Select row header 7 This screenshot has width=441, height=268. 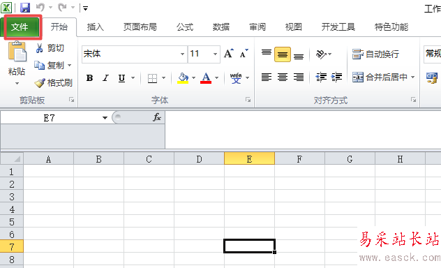point(12,246)
